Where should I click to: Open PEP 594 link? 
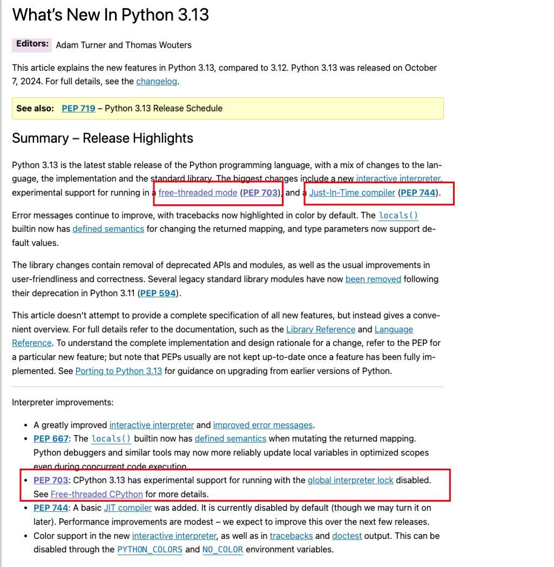158,293
